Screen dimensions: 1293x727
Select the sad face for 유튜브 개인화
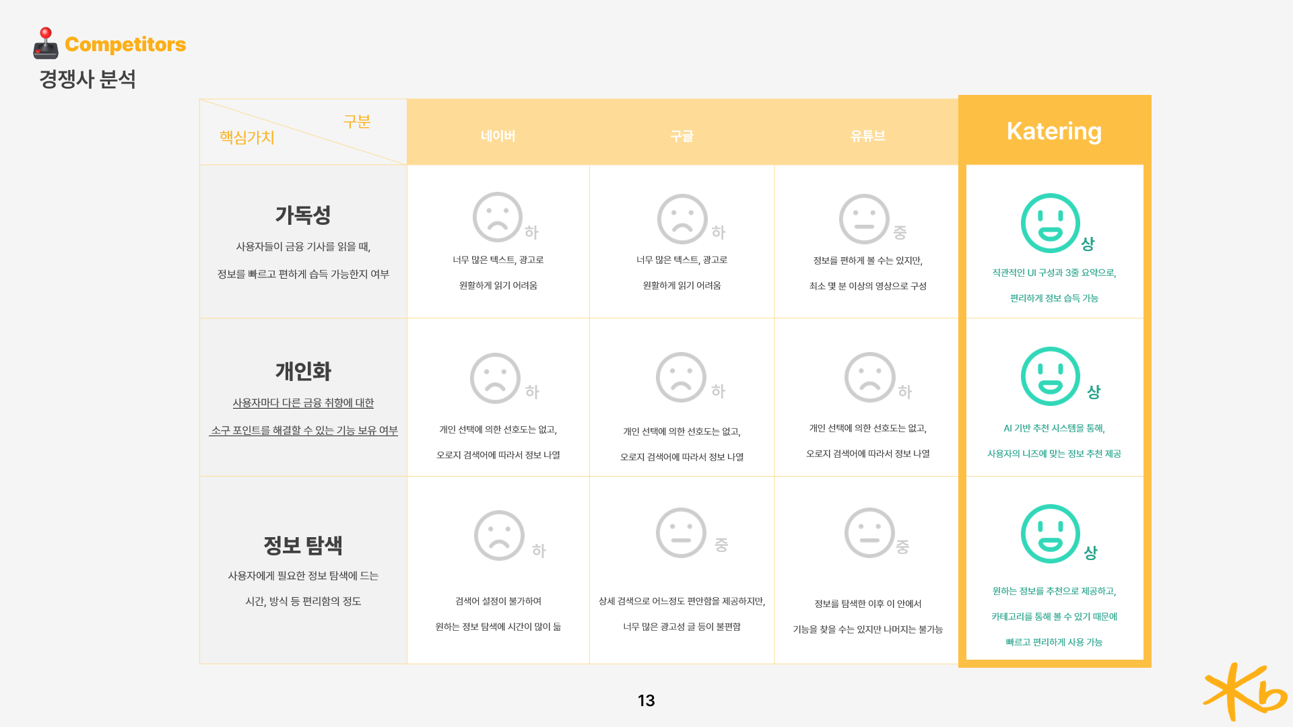click(x=869, y=377)
